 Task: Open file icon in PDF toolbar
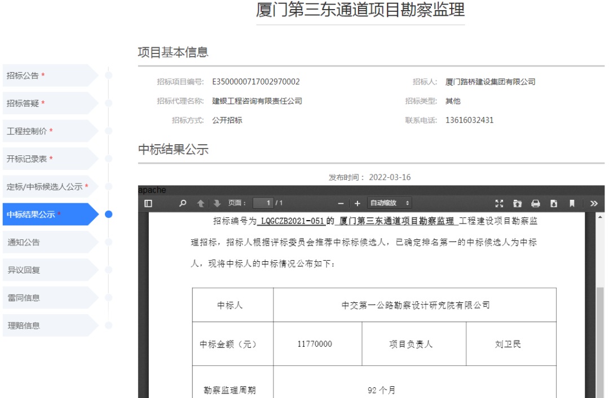click(x=517, y=203)
